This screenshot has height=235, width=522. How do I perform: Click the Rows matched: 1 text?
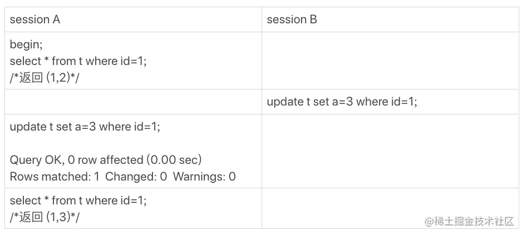55,177
